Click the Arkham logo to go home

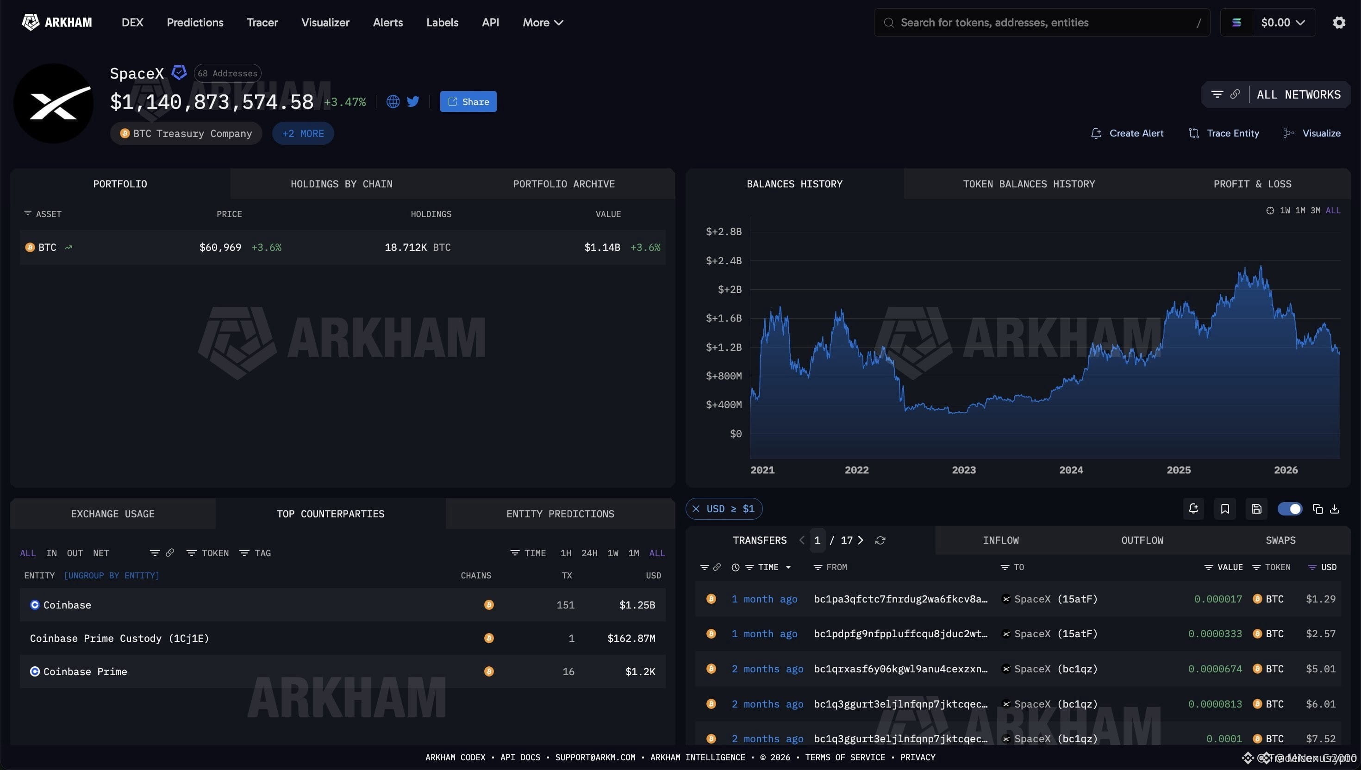(56, 22)
